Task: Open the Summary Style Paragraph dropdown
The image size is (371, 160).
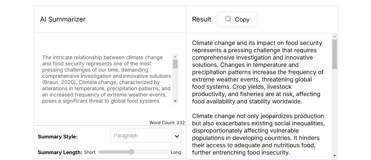Action: pos(146,136)
